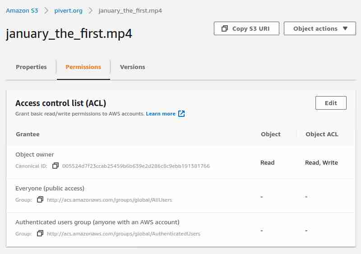Click the canonical ID hash text
This screenshot has width=361, height=254.
136,166
